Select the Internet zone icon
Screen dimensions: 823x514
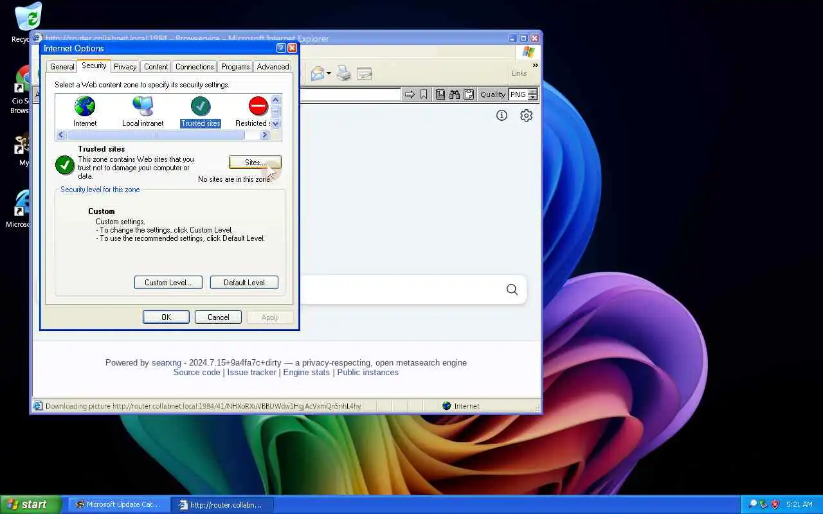tap(84, 106)
